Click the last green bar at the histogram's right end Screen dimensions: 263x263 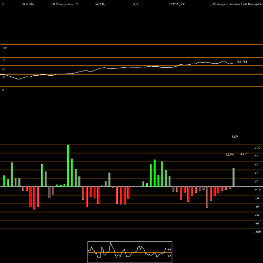point(234,178)
